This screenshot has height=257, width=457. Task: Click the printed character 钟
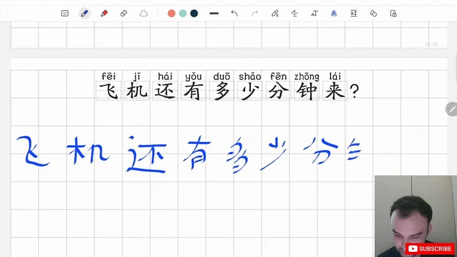306,91
